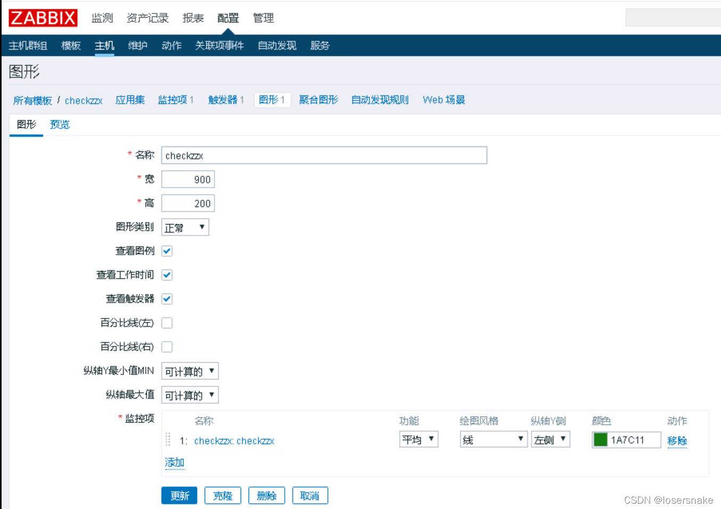Toggle the 查看工作时间 checkbox
Image resolution: width=721 pixels, height=509 pixels.
coord(167,275)
